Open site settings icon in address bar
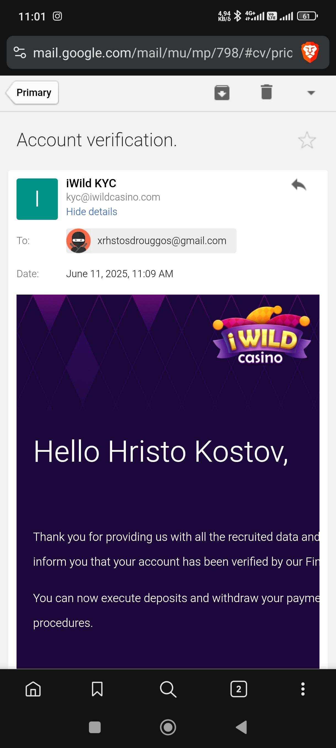 [x=20, y=53]
